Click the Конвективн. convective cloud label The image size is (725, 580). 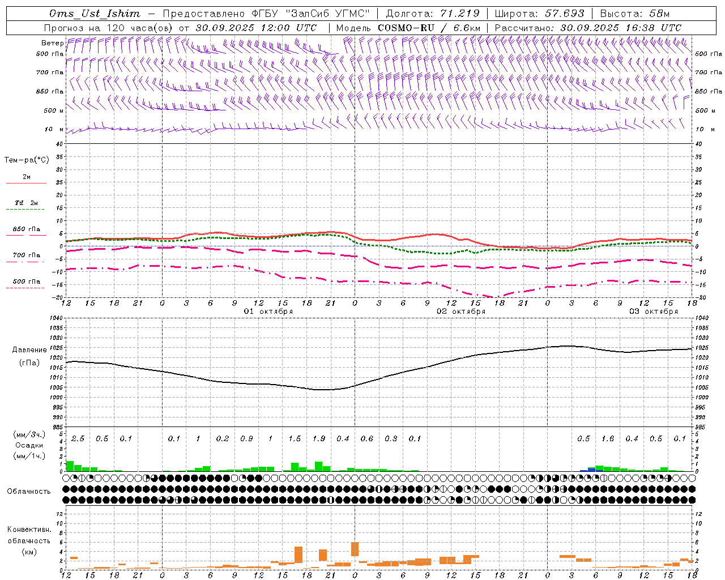[29, 530]
